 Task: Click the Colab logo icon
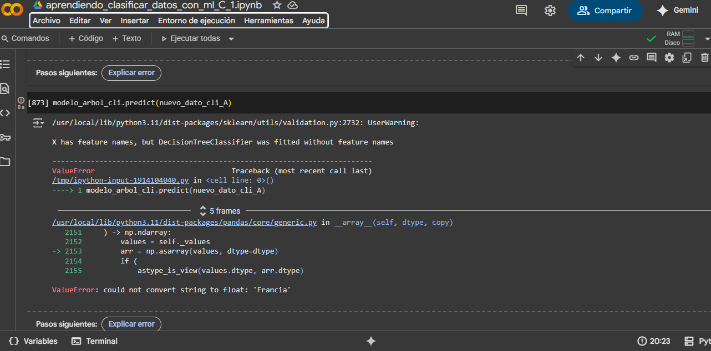12,9
